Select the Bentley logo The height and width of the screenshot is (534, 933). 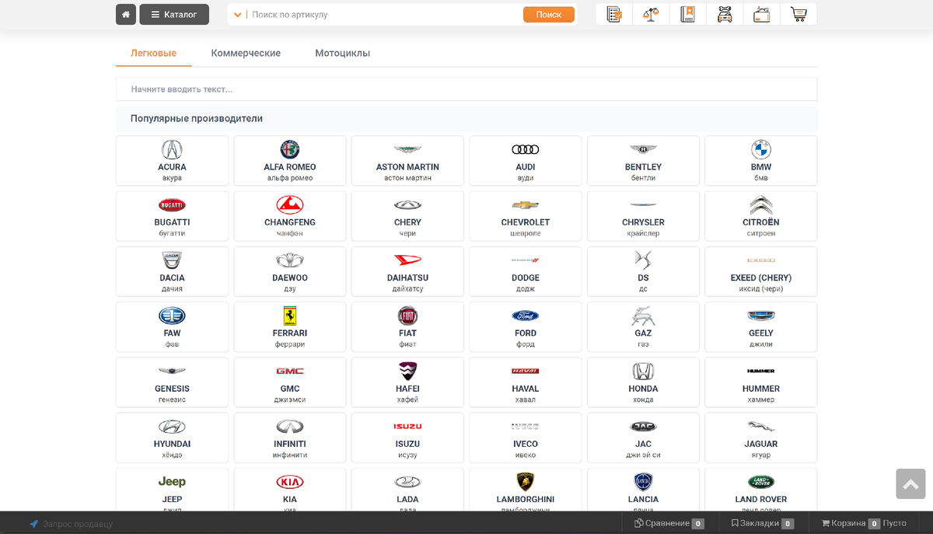click(643, 149)
